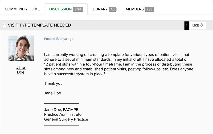This screenshot has width=213, height=134.
Task: Open the Community Home tab
Action: pyautogui.click(x=22, y=9)
